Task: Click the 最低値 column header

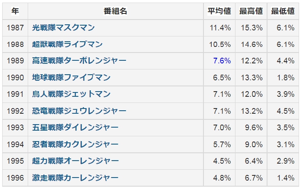Action: (283, 11)
